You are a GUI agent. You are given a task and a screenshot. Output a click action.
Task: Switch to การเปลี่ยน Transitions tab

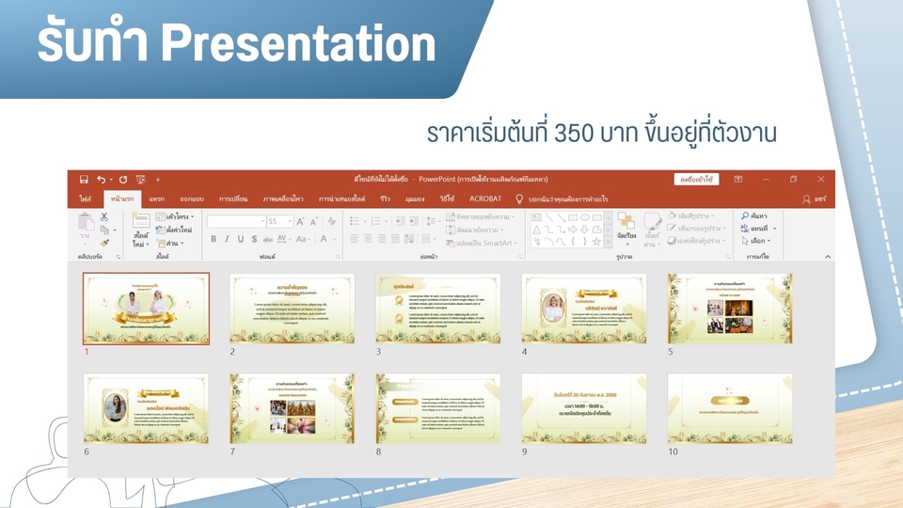tap(233, 198)
